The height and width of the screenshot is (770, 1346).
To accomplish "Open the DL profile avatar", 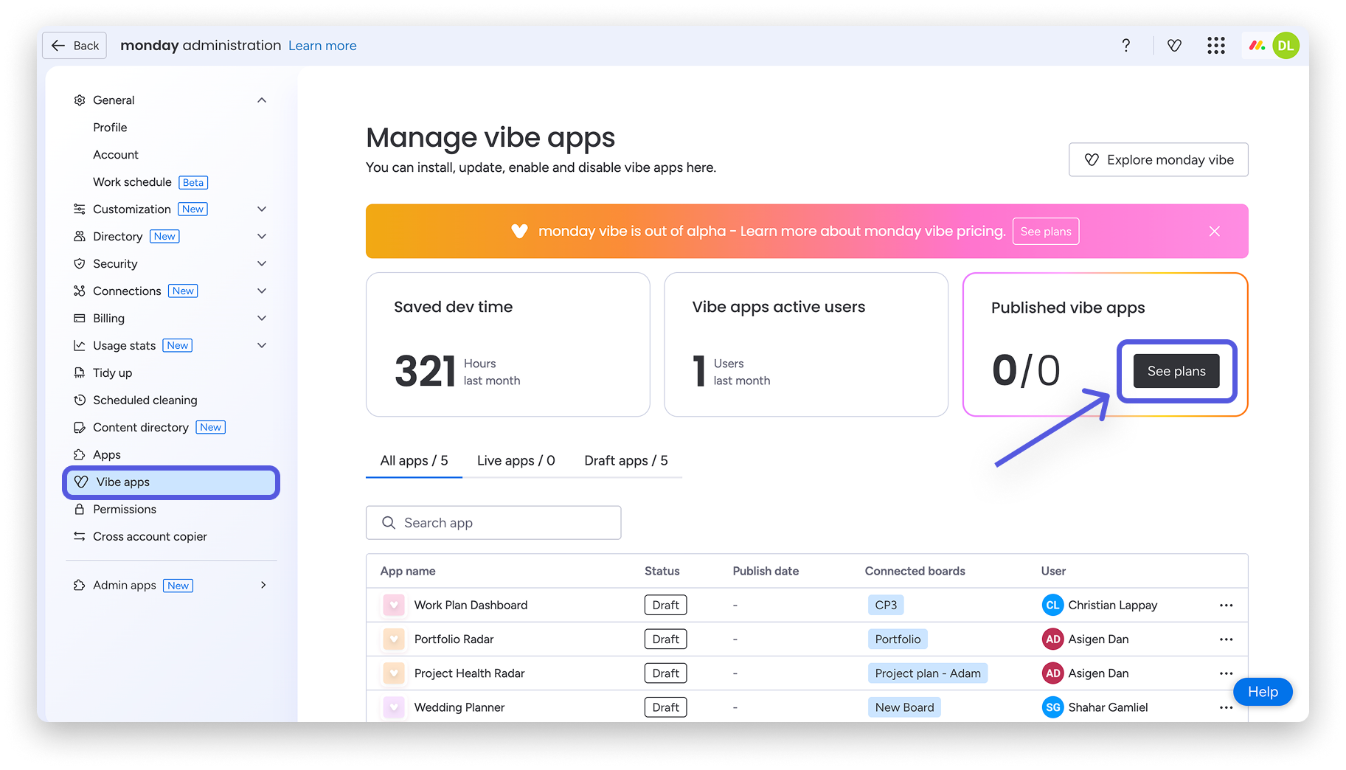I will (1286, 45).
